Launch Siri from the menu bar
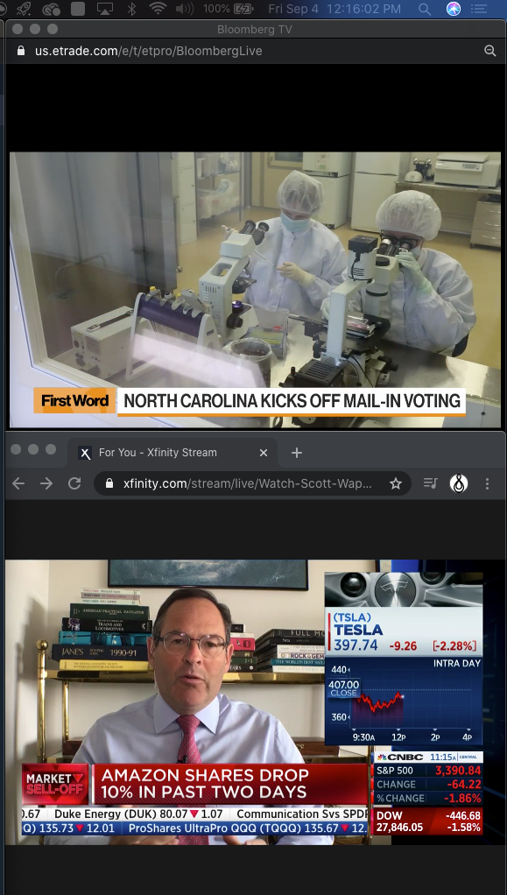Image resolution: width=507 pixels, height=895 pixels. [x=454, y=9]
